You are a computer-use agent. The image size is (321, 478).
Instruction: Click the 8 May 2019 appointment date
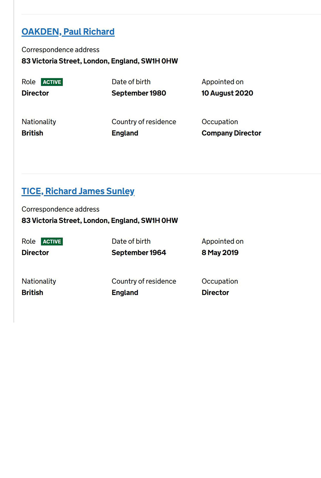pyautogui.click(x=220, y=252)
